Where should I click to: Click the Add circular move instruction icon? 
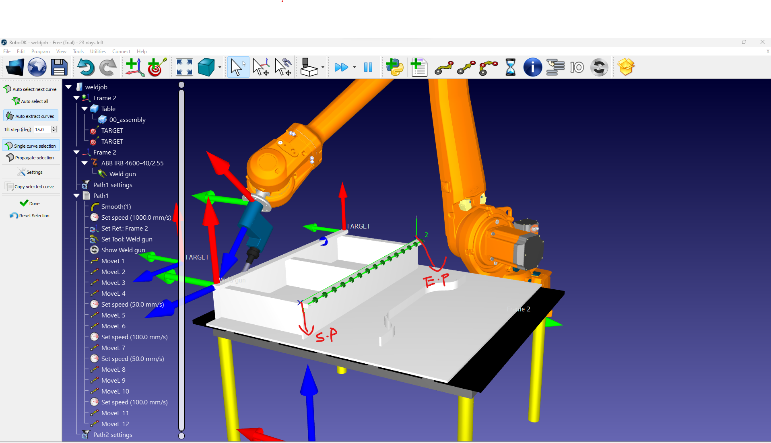tap(488, 68)
